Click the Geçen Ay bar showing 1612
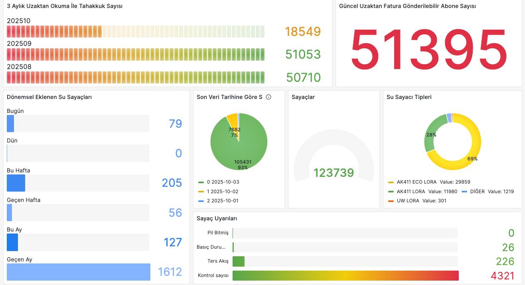The width and height of the screenshot is (525, 285). click(79, 272)
